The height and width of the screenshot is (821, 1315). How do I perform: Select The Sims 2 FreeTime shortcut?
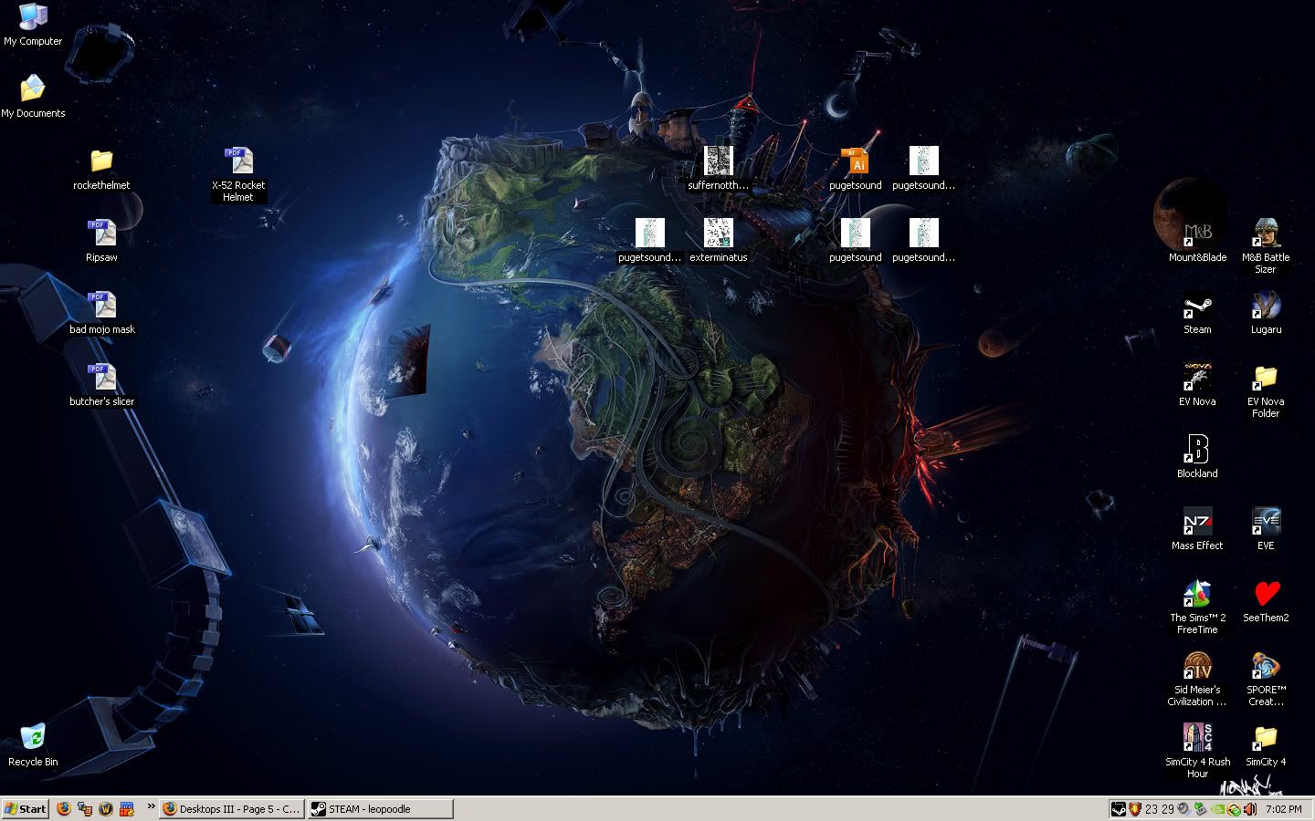click(x=1197, y=607)
